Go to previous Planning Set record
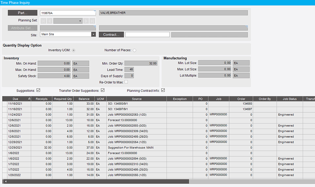The height and width of the screenshot is (187, 315). pyautogui.click(x=50, y=21)
